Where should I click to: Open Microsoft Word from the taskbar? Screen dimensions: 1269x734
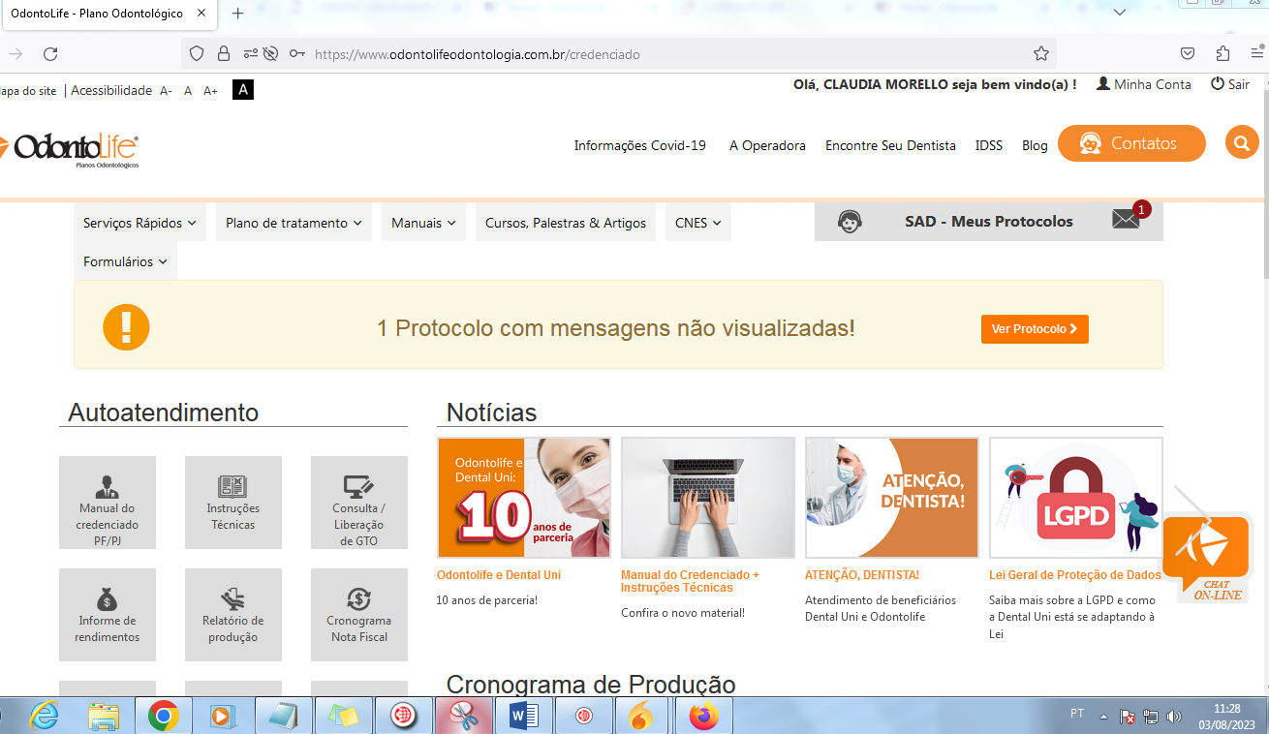click(523, 717)
